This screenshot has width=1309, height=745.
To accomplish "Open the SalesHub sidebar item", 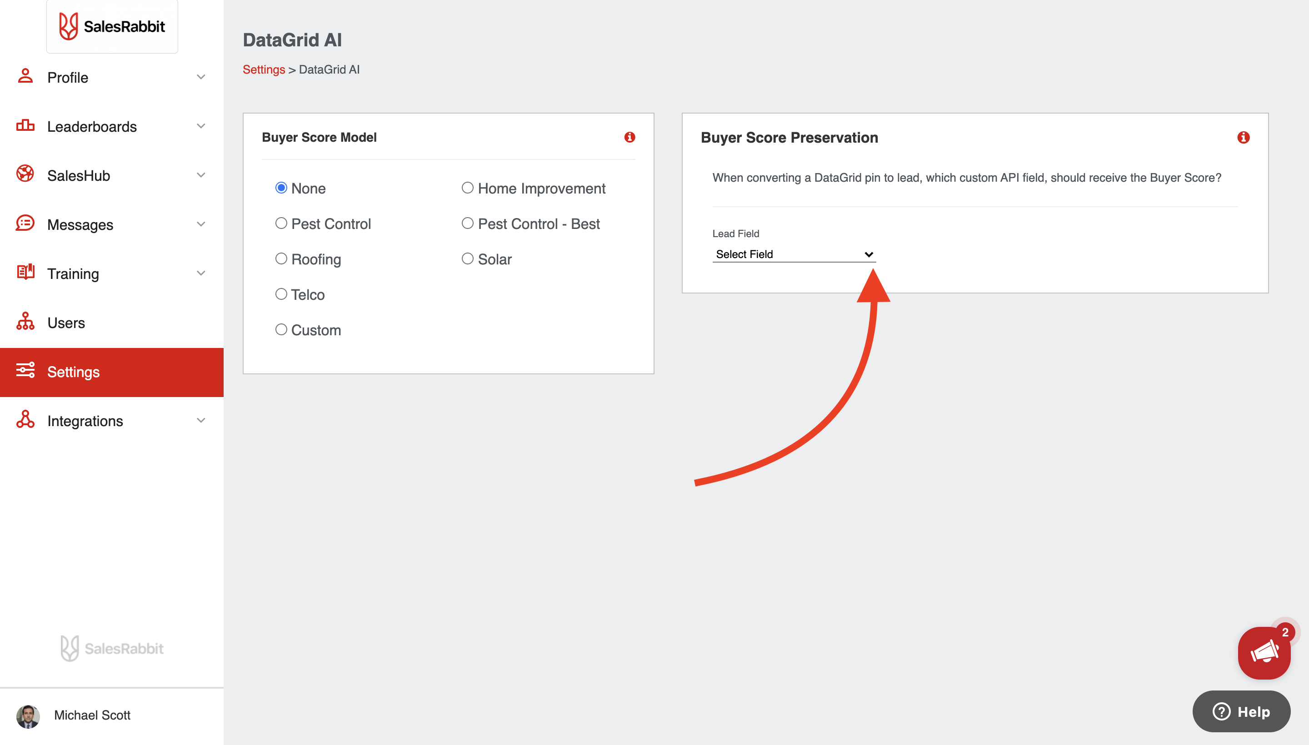I will coord(112,175).
